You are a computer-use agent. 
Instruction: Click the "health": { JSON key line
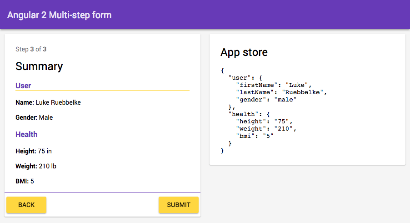(x=249, y=114)
